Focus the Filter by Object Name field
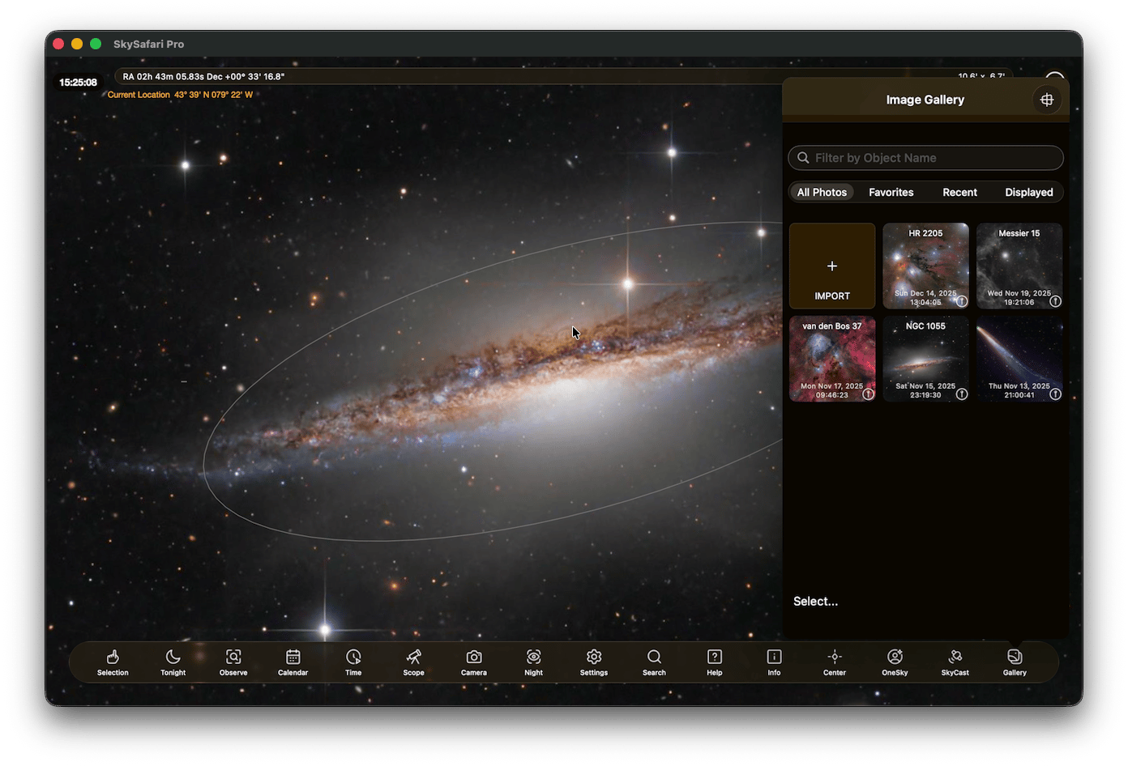 coord(925,158)
